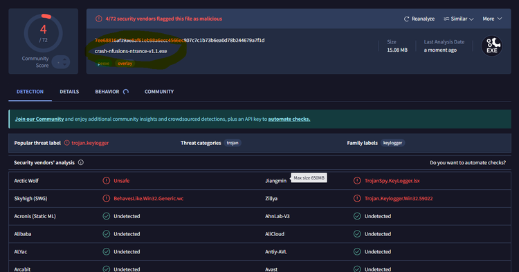Image resolution: width=519 pixels, height=272 pixels.
Task: Open the BEHAVIOR tab
Action: point(107,91)
